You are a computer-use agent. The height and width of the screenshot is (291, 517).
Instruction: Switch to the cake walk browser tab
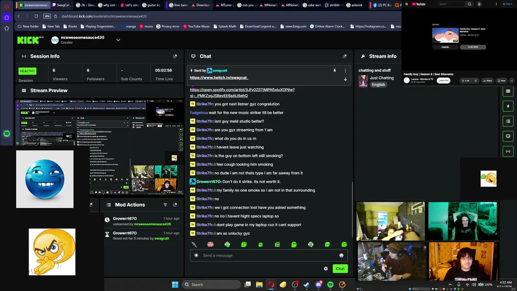[x=311, y=5]
